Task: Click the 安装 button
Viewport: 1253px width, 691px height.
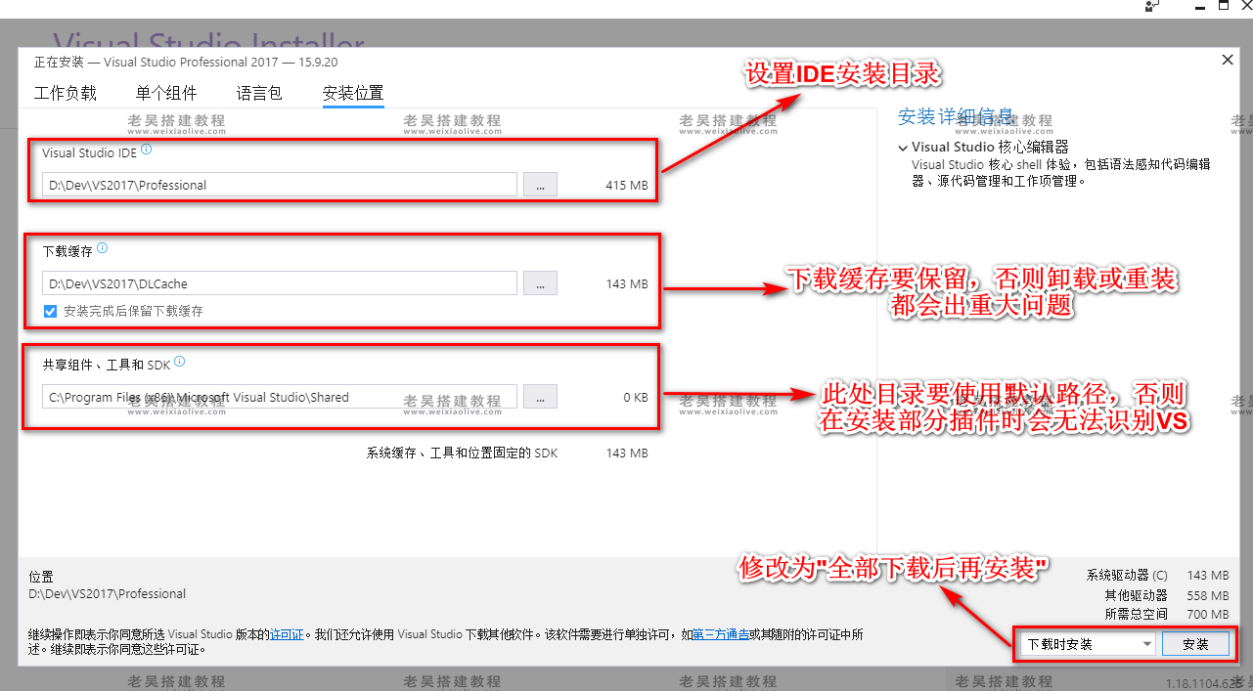Action: pyautogui.click(x=1195, y=643)
